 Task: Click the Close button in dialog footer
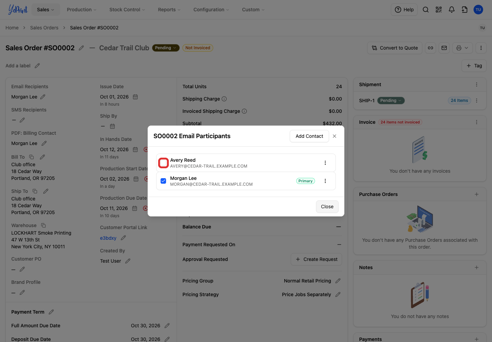(327, 207)
